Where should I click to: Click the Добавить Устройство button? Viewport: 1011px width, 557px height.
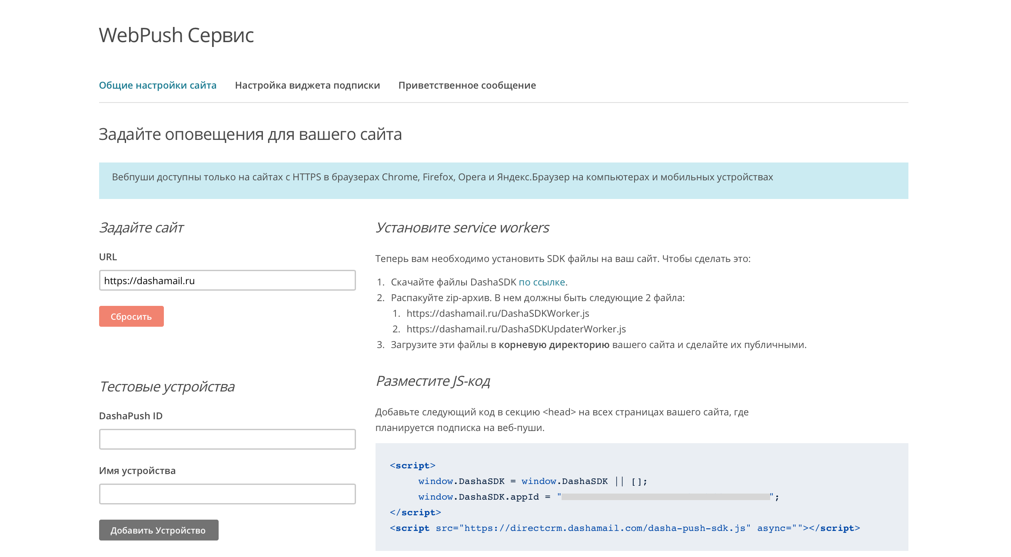tap(158, 530)
